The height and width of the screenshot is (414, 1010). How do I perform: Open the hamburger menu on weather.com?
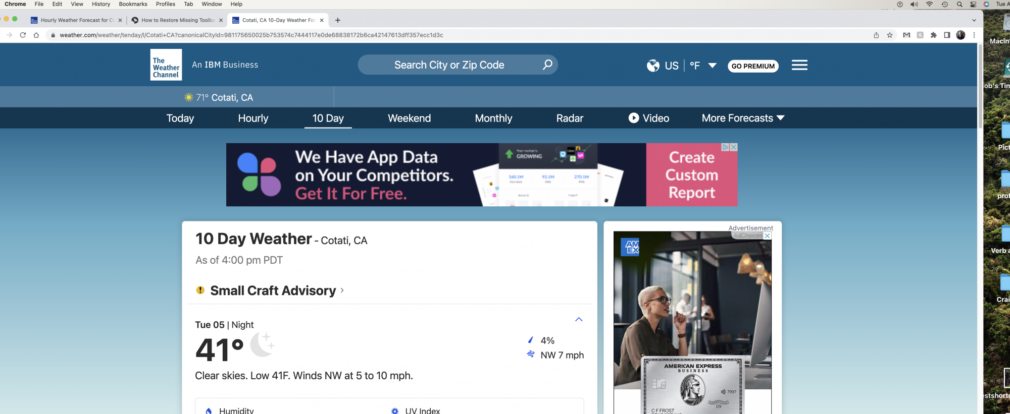tap(799, 65)
